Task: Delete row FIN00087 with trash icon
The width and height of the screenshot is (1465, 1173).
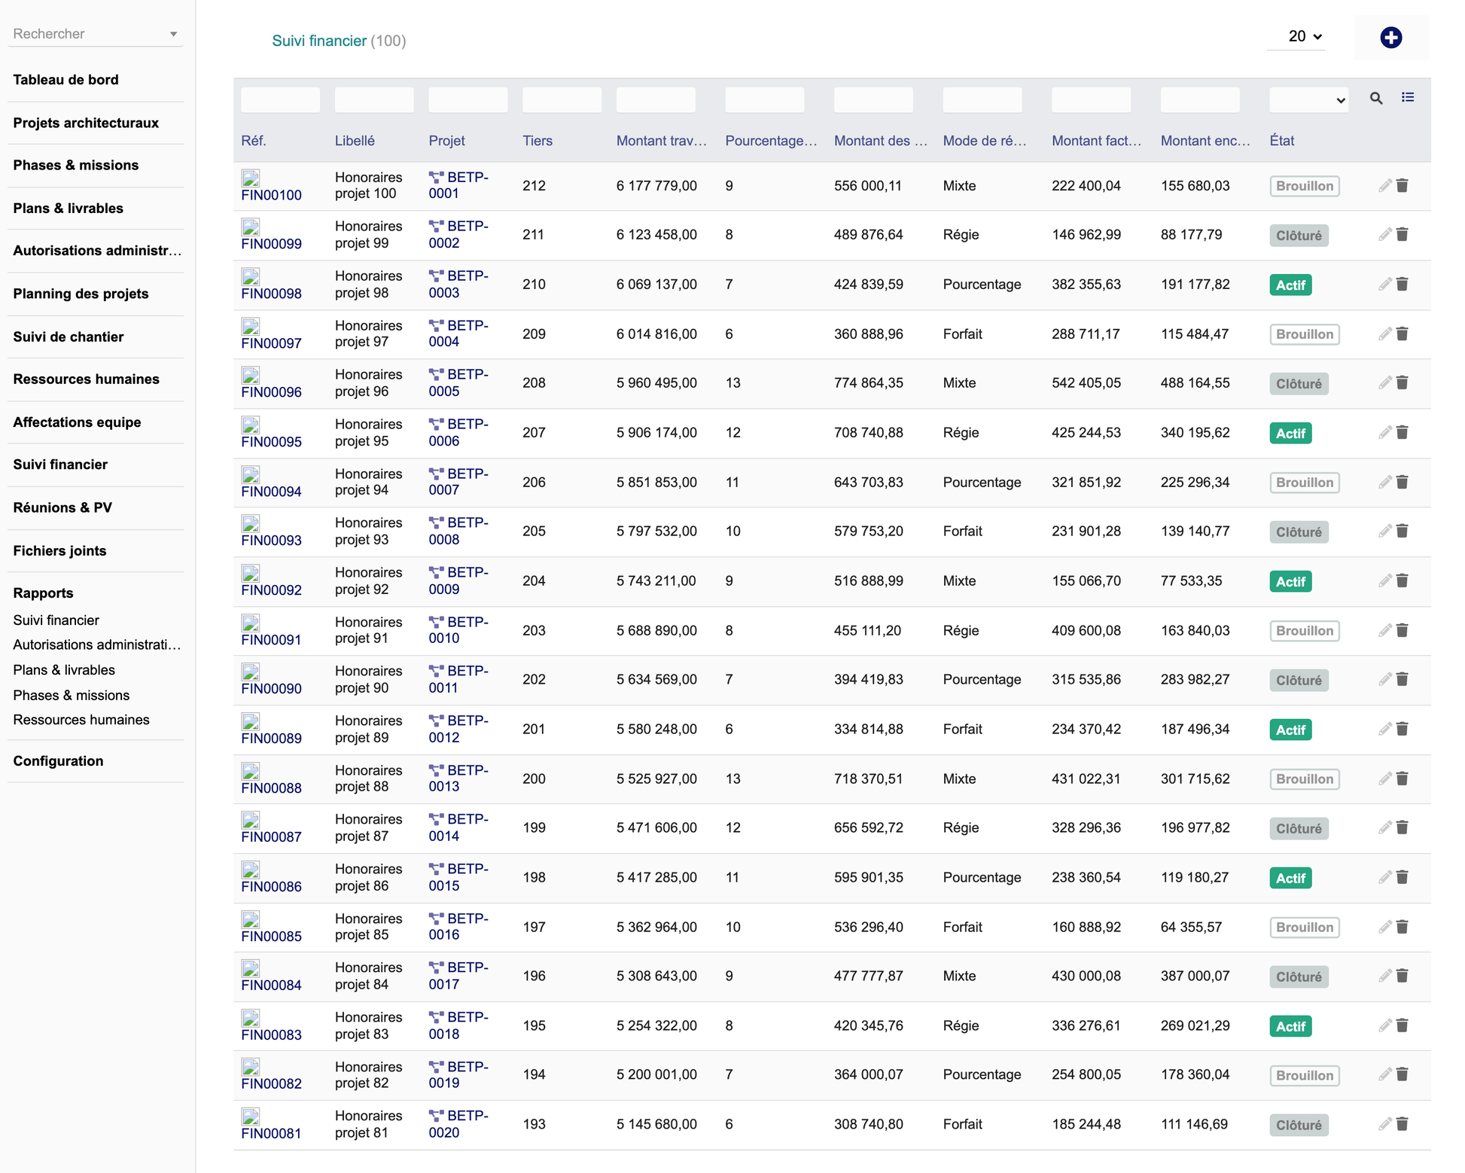Action: click(x=1402, y=827)
